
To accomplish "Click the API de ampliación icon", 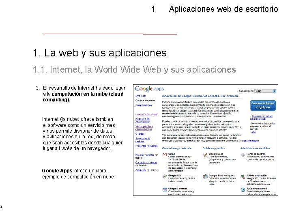I will [x=243, y=176].
